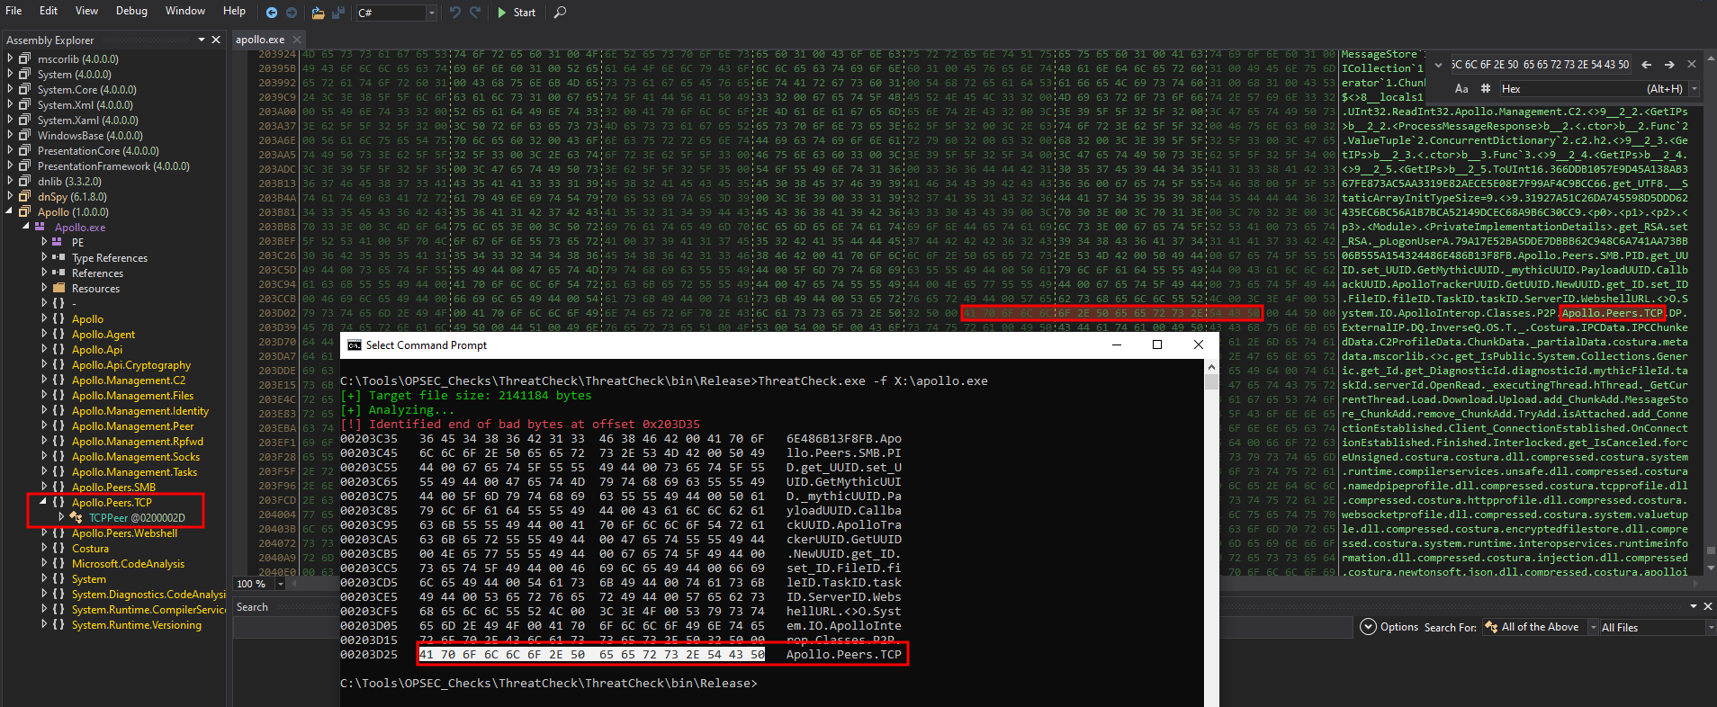The width and height of the screenshot is (1717, 707).
Task: Toggle the big-endian (#) search option
Action: point(1485,89)
